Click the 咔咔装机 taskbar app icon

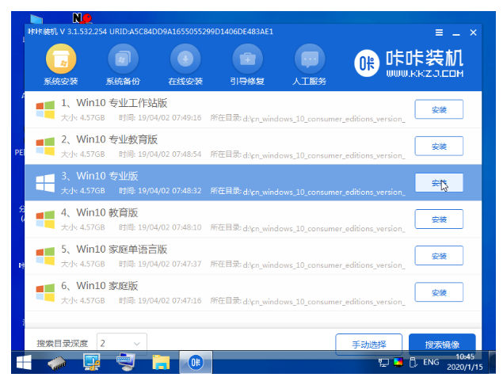[195, 363]
